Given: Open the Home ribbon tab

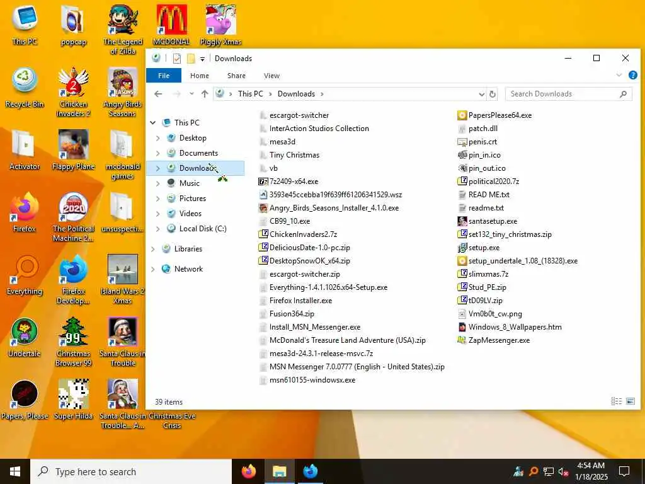Looking at the screenshot, I should pyautogui.click(x=200, y=76).
